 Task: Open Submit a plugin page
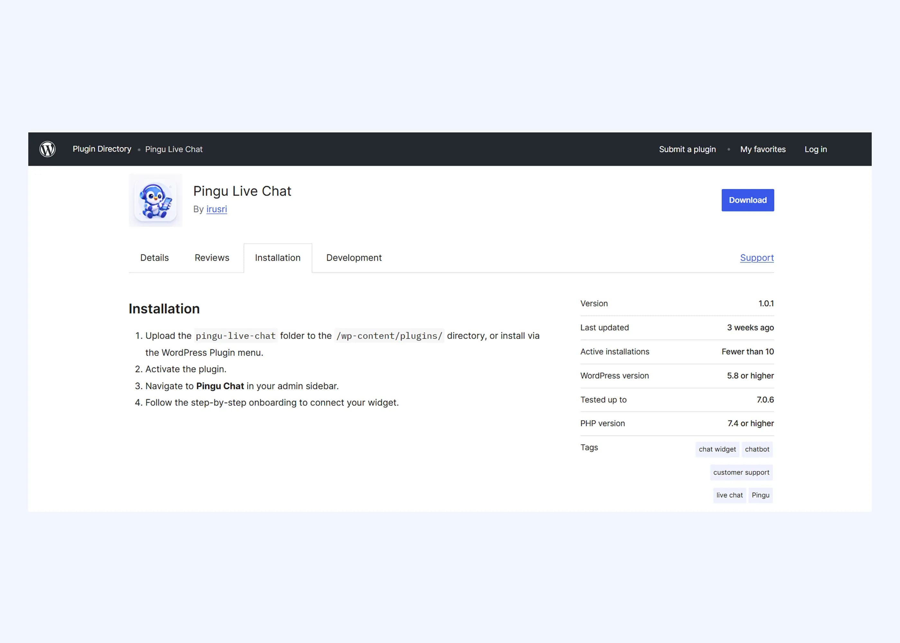point(688,149)
